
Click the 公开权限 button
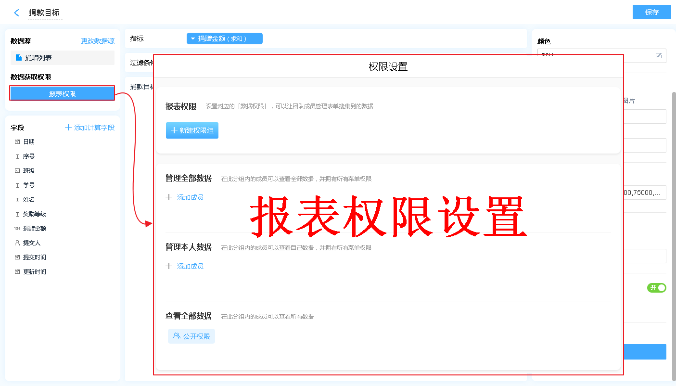(191, 336)
